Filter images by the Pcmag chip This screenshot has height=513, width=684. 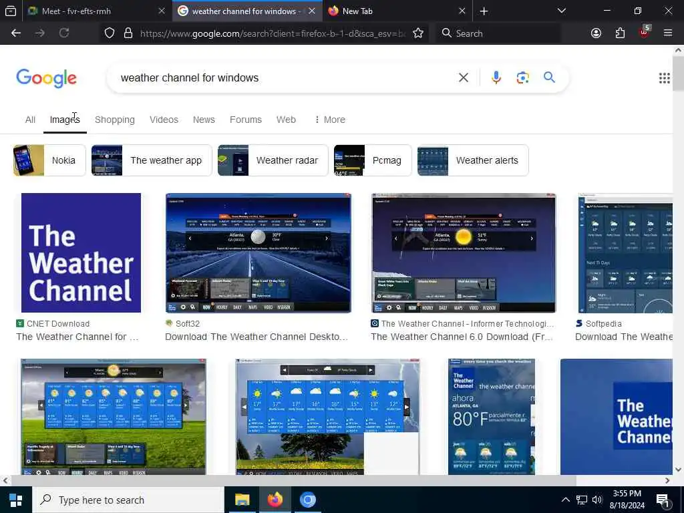[x=372, y=160]
